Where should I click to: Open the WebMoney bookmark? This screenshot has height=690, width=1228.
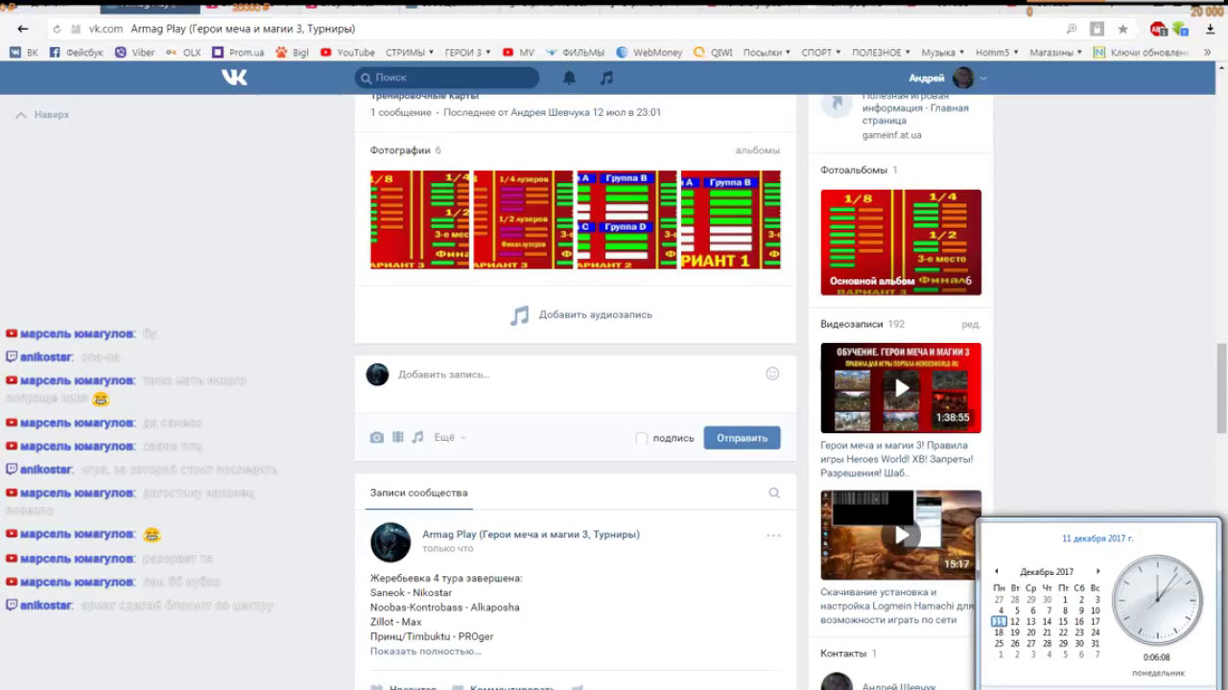(x=649, y=53)
